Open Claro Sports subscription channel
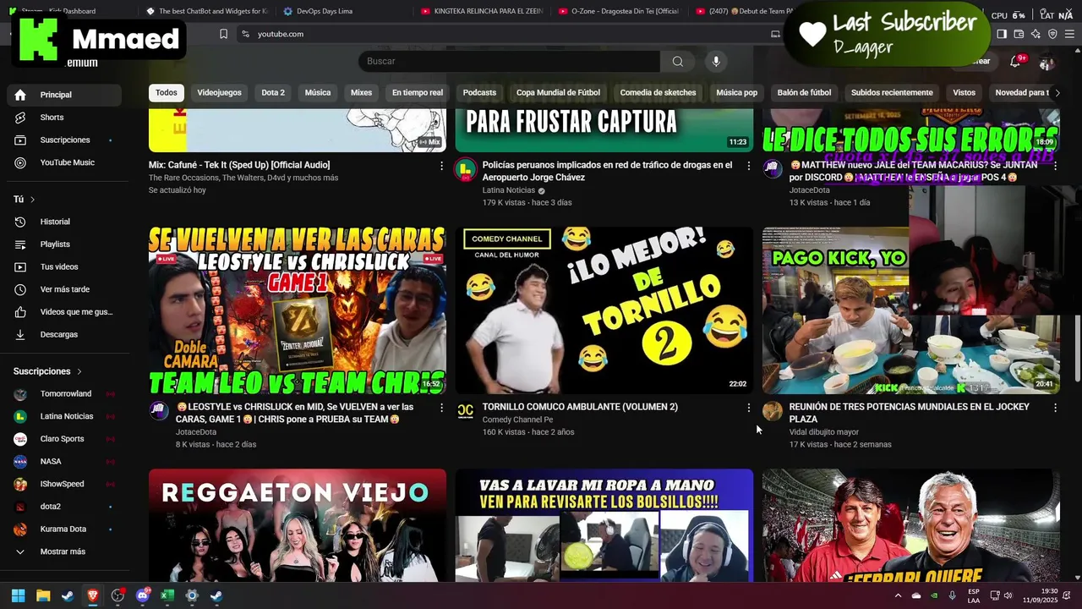 pos(64,439)
